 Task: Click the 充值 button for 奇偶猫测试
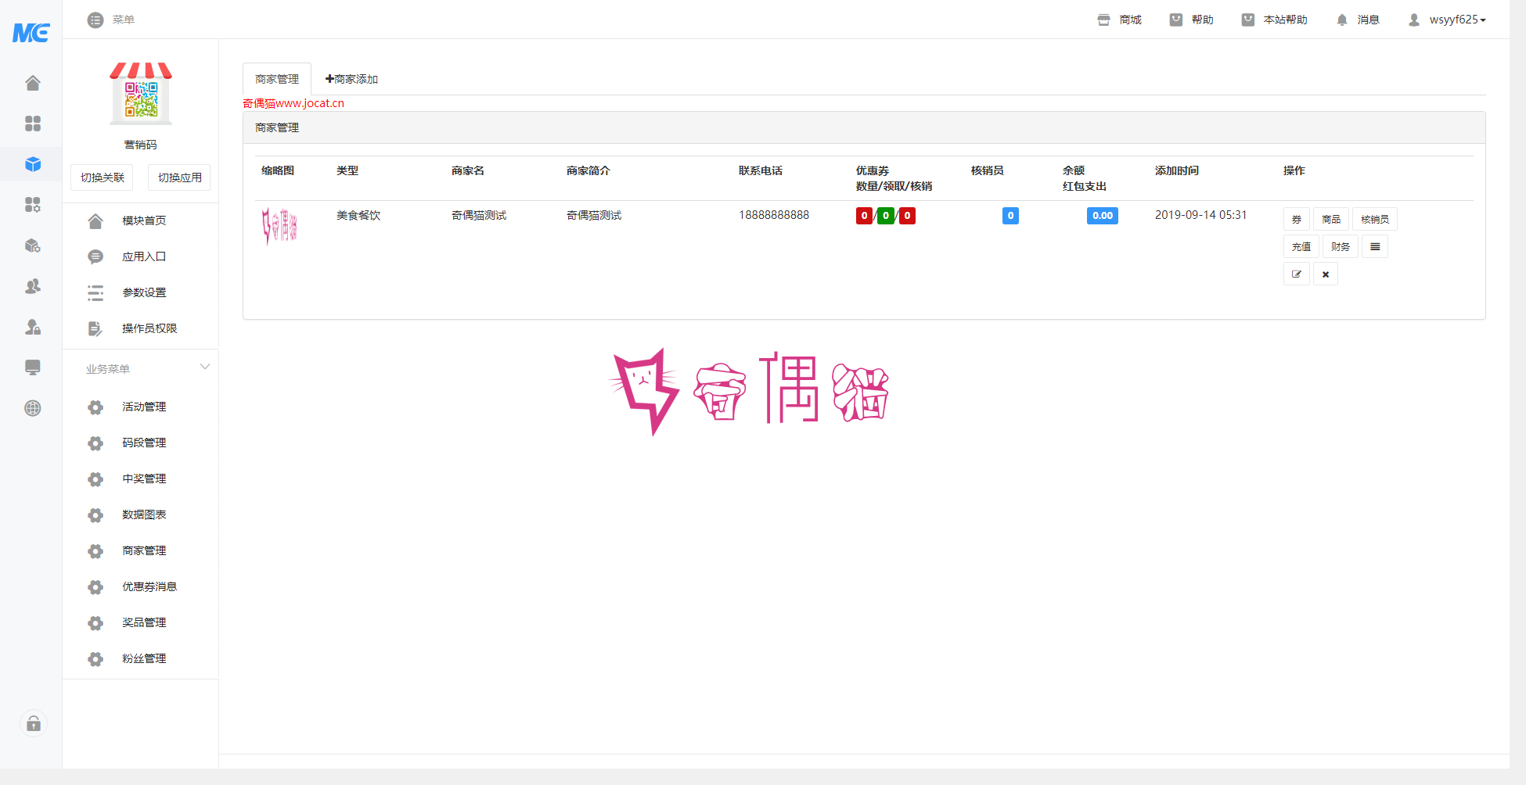pos(1301,246)
